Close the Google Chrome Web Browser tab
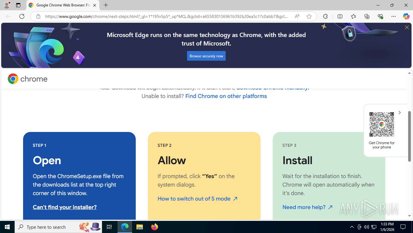This screenshot has height=233, width=413. pyautogui.click(x=94, y=5)
